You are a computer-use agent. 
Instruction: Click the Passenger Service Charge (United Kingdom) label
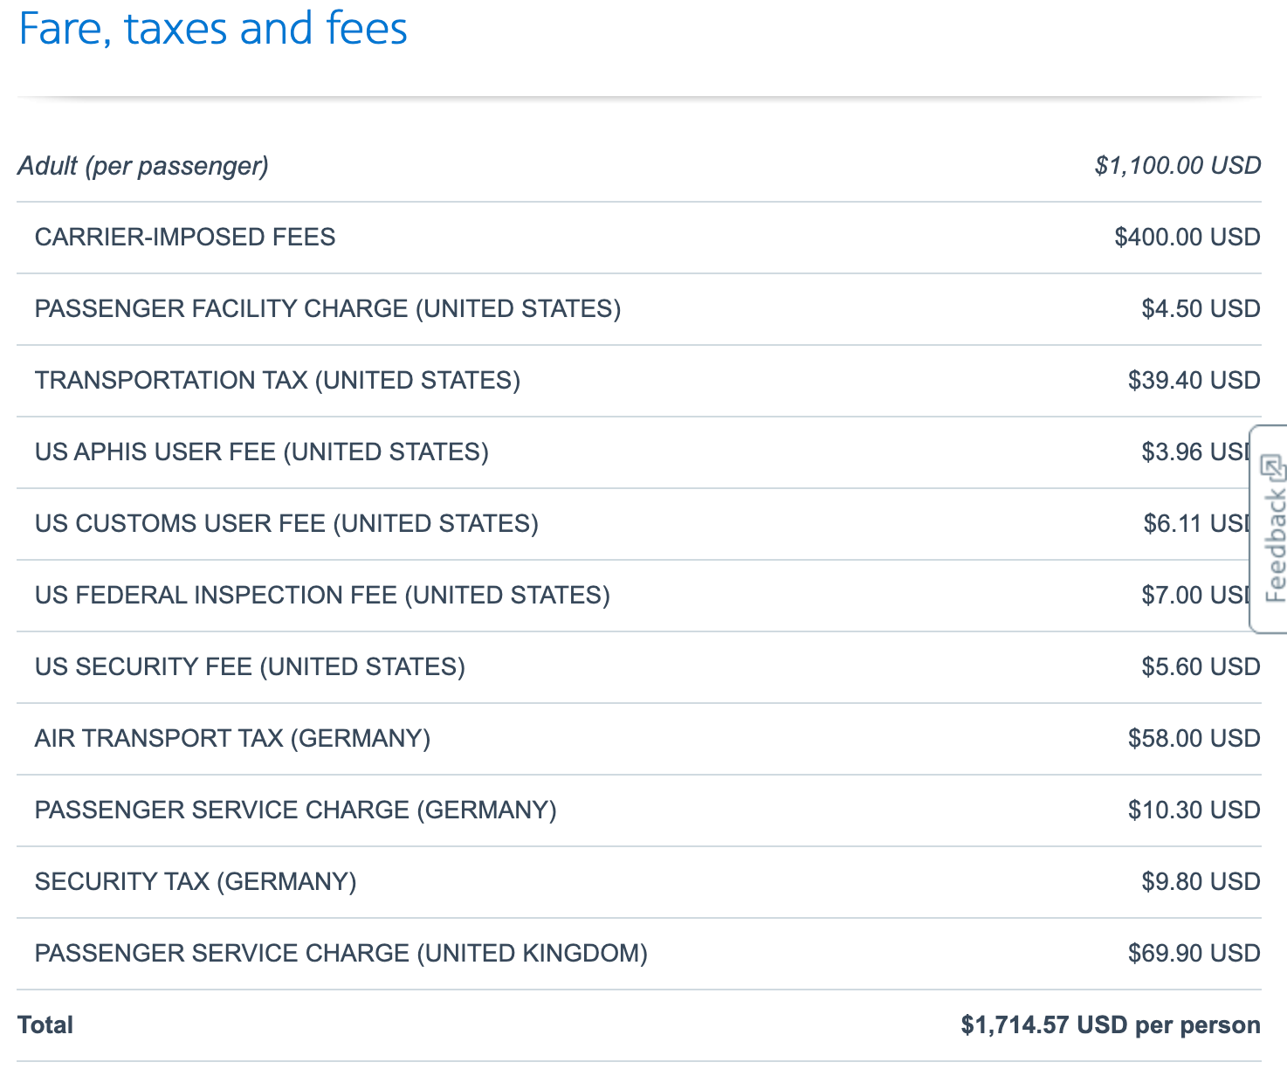click(341, 954)
